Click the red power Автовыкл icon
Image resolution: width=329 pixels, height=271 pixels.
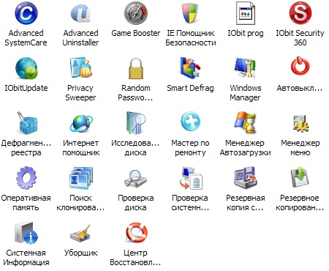pyautogui.click(x=300, y=66)
